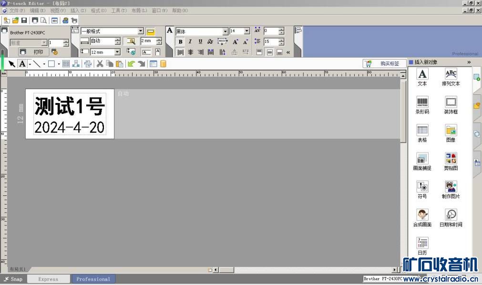Screen dimensions: 482x285
Task: Choose 画面捕捉 screen capture
Action: pyautogui.click(x=422, y=162)
